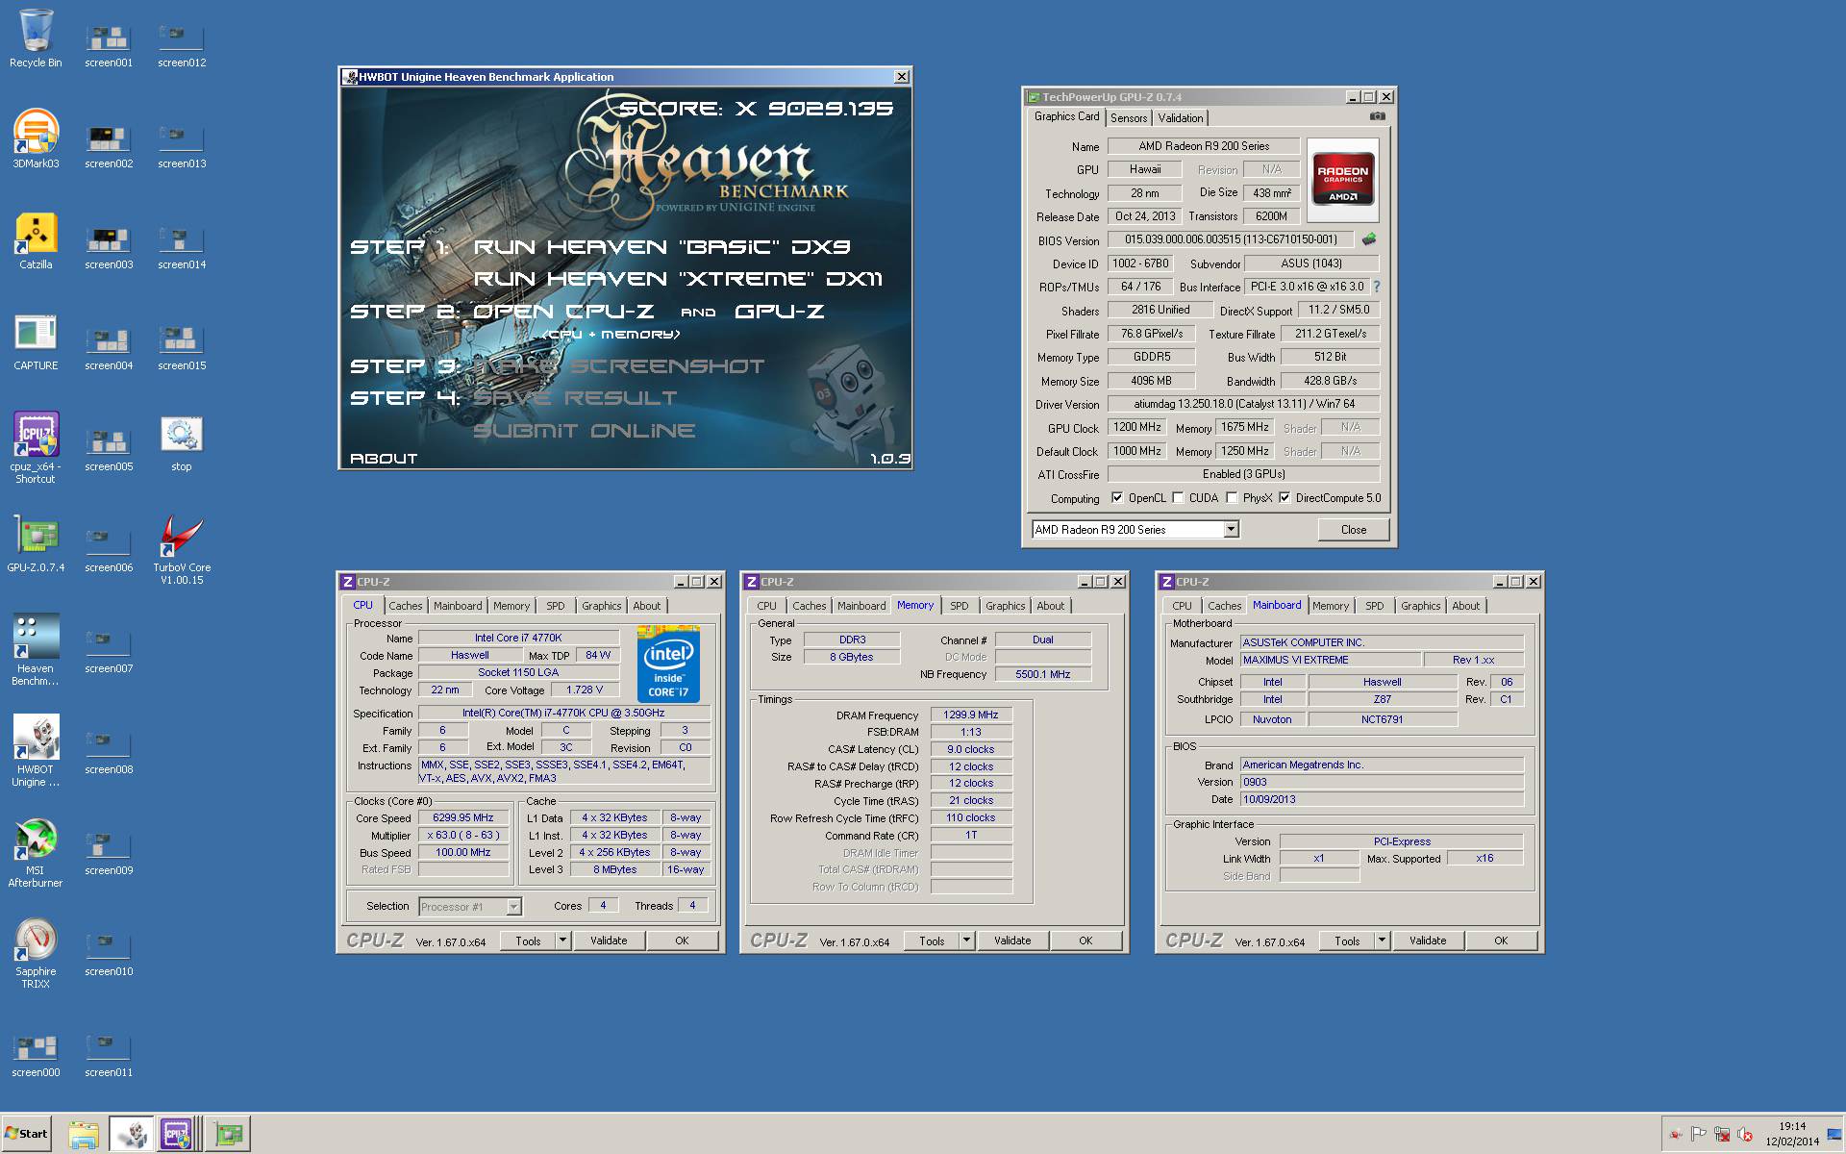Toggle the OpenCL checkbox in GPU-Z
The height and width of the screenshot is (1154, 1846).
(1113, 498)
